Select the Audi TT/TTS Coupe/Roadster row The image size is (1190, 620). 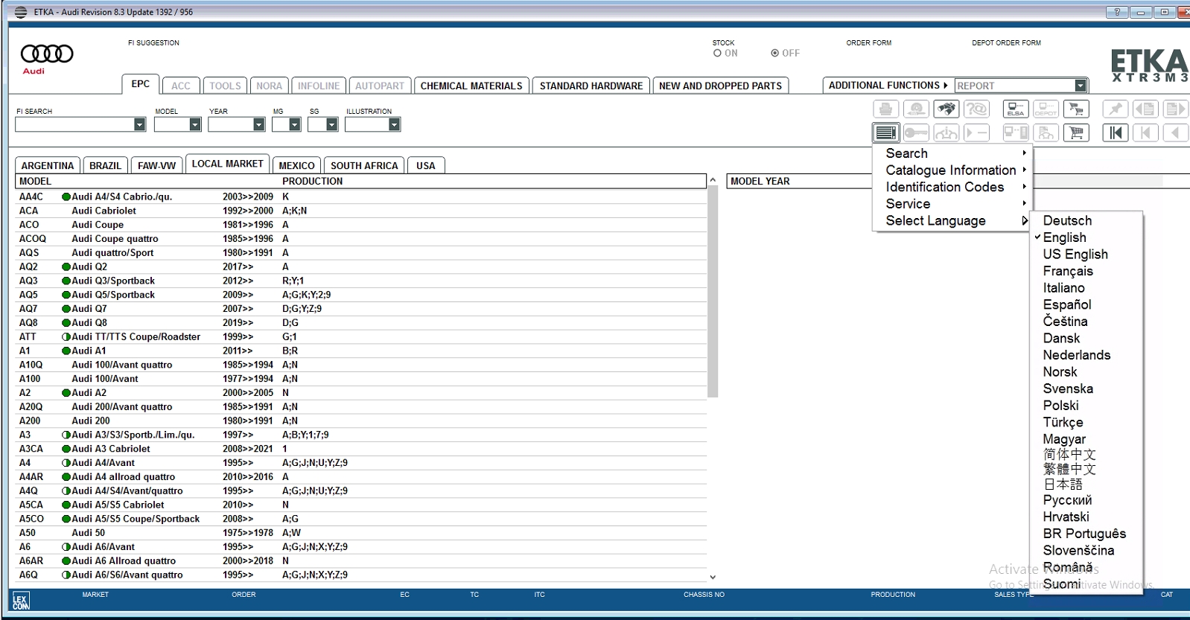pos(361,337)
